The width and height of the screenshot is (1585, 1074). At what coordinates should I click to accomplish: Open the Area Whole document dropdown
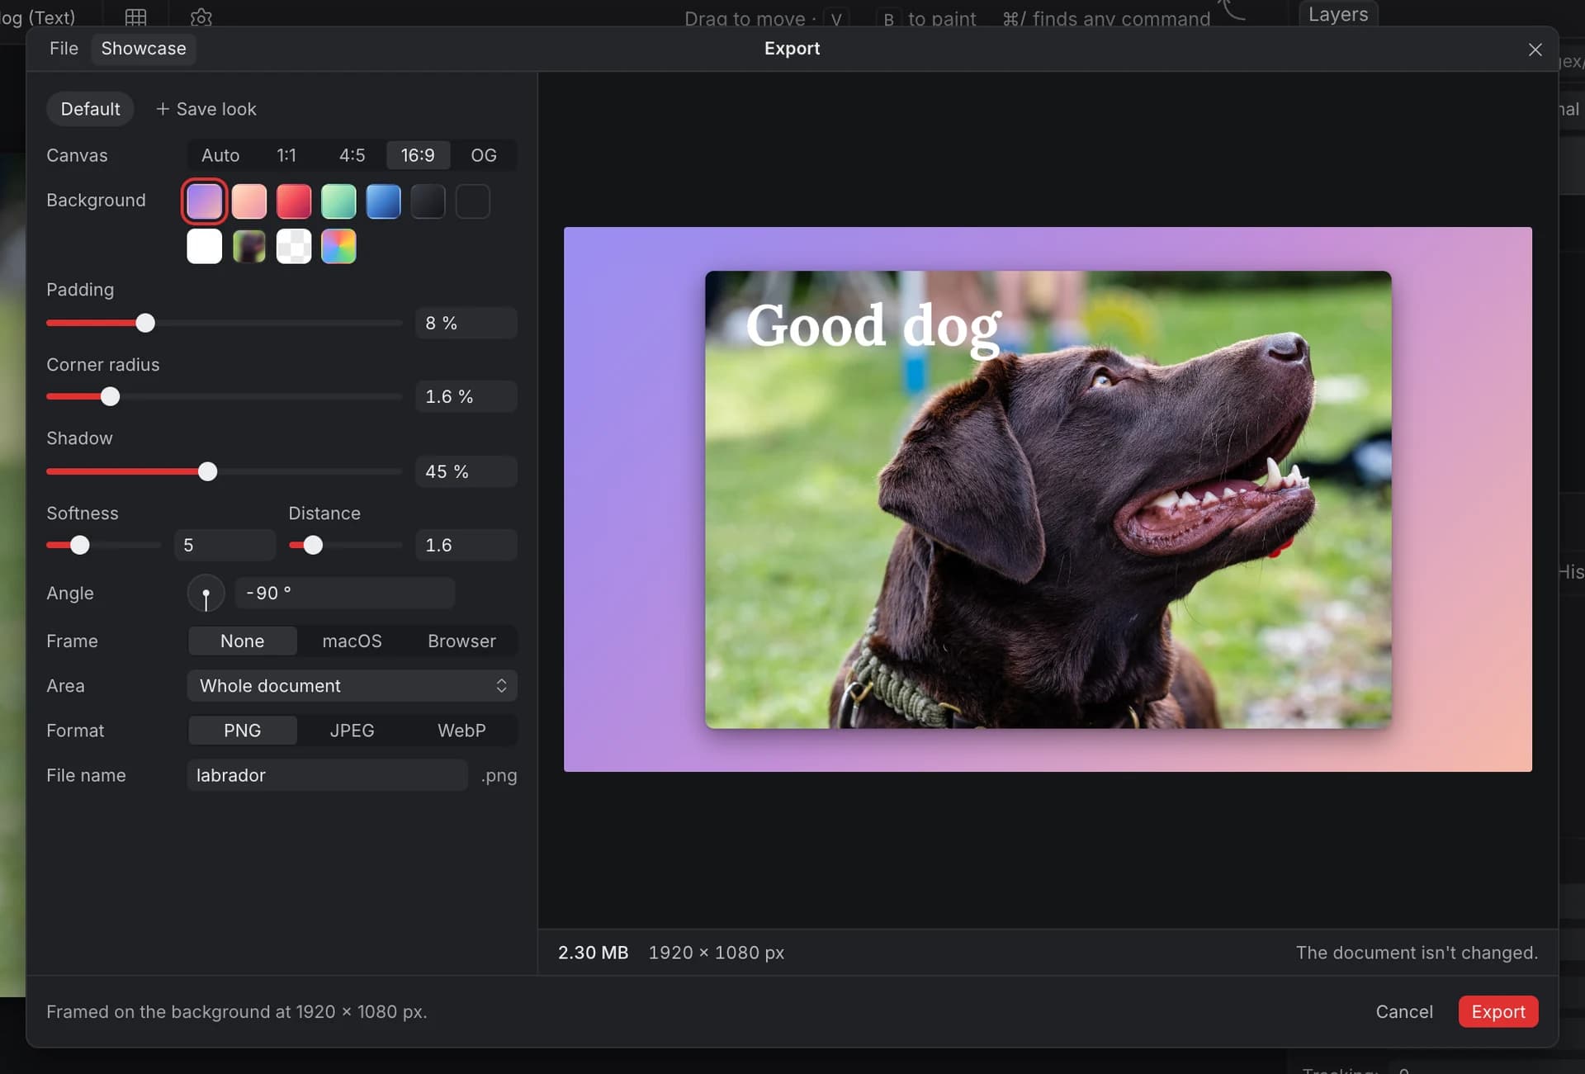pyautogui.click(x=352, y=686)
